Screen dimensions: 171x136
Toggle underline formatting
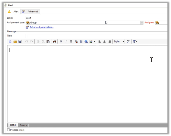[x=71, y=41]
